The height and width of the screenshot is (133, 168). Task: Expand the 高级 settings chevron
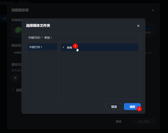pyautogui.click(x=13, y=90)
